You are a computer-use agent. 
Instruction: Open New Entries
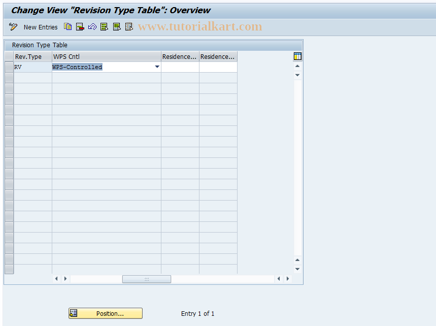pyautogui.click(x=41, y=27)
